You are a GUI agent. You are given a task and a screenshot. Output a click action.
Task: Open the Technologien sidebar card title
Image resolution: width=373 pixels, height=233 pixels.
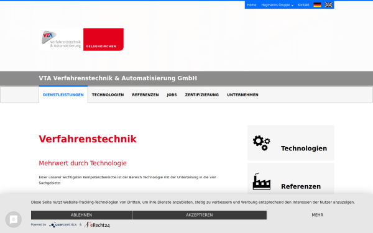[x=304, y=148]
